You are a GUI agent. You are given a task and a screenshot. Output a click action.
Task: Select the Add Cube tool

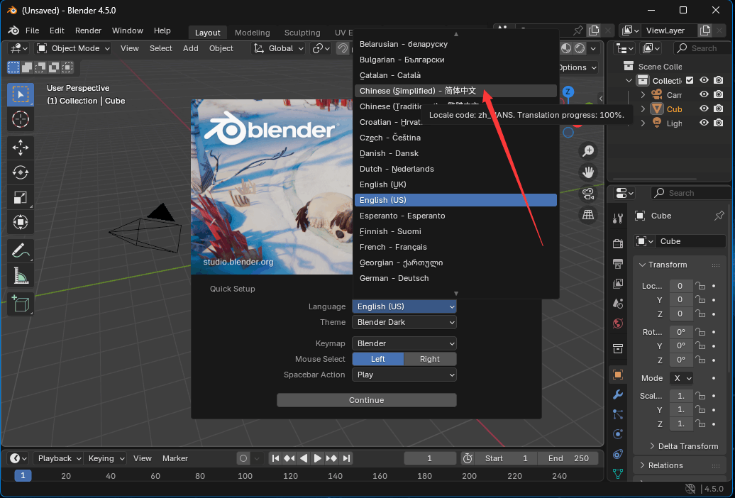pyautogui.click(x=20, y=304)
